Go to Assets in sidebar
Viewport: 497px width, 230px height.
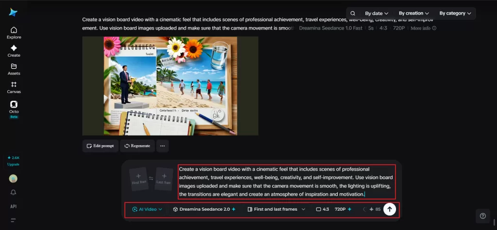pos(14,69)
